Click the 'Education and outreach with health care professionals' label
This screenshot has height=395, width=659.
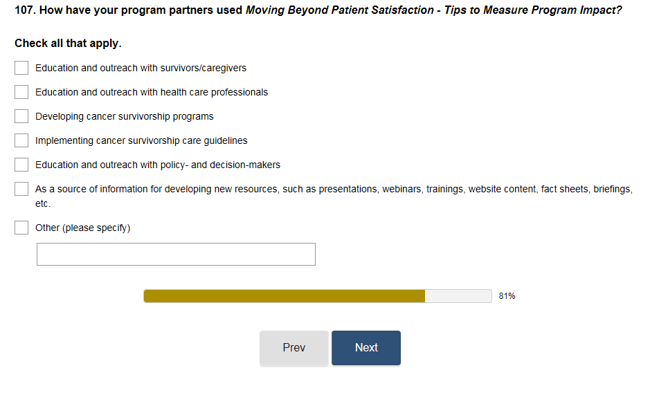[x=152, y=92]
